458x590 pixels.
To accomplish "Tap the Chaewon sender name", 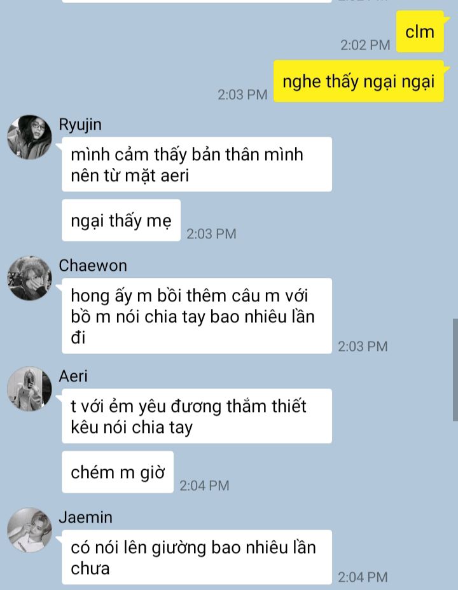I will [x=93, y=266].
